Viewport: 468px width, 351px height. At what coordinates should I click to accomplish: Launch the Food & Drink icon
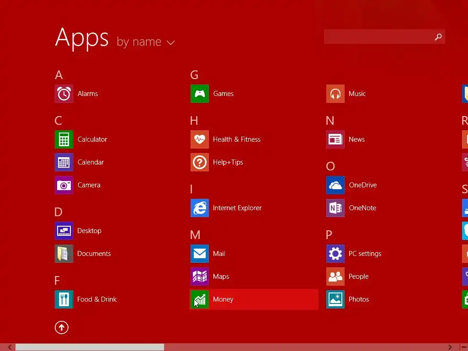[x=64, y=299]
